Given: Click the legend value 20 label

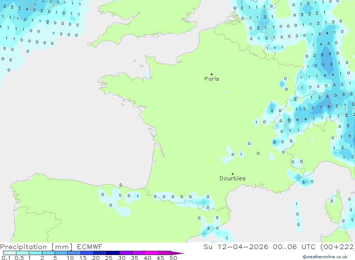Looking at the screenshot, I should [x=96, y=258].
